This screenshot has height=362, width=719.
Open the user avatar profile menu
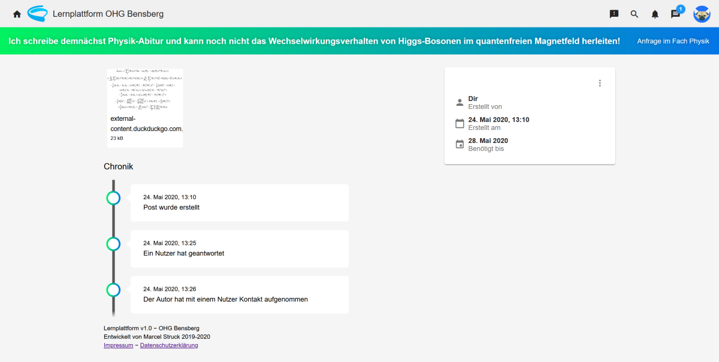[702, 14]
